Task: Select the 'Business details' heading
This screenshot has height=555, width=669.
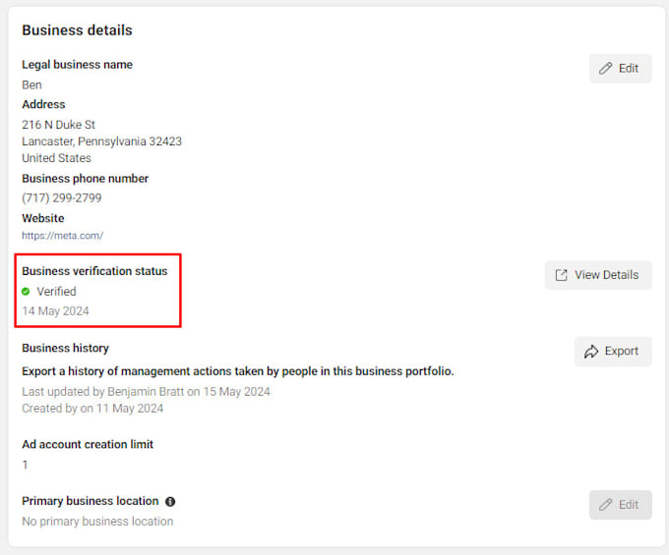Action: click(x=77, y=30)
